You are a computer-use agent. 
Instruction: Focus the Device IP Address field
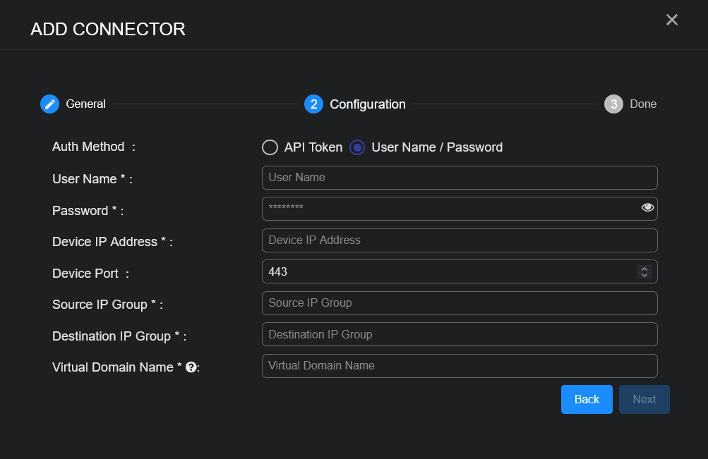(459, 240)
